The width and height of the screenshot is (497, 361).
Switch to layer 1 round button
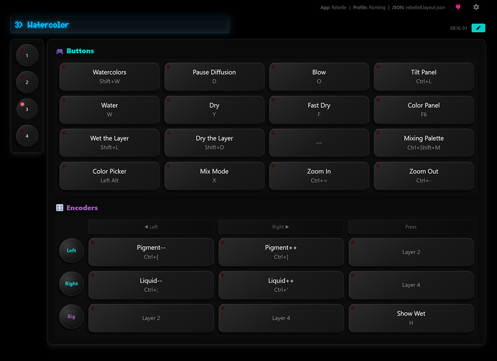(27, 55)
